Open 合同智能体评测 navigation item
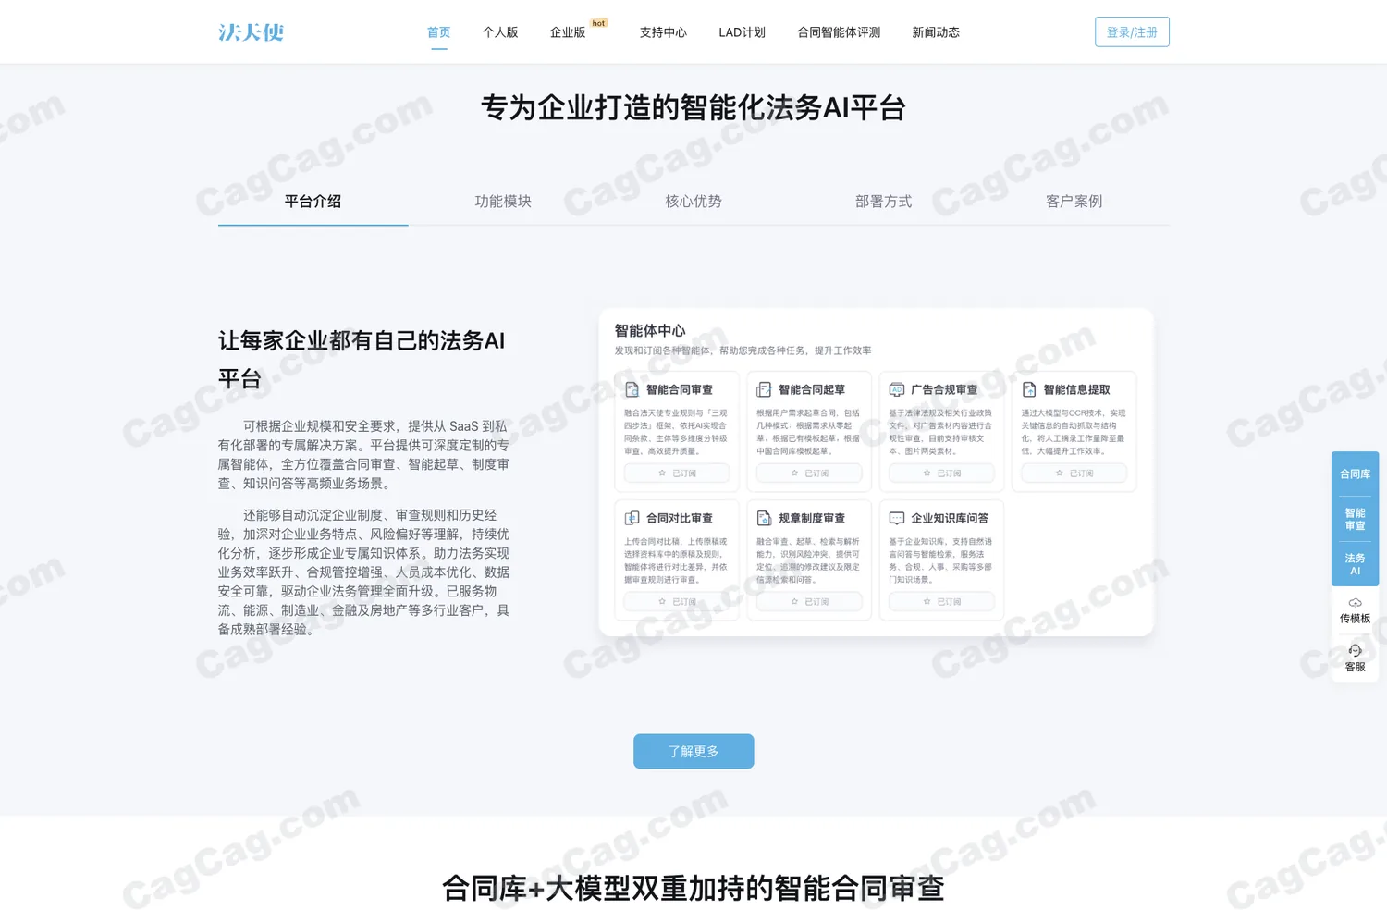The width and height of the screenshot is (1387, 910). [839, 32]
